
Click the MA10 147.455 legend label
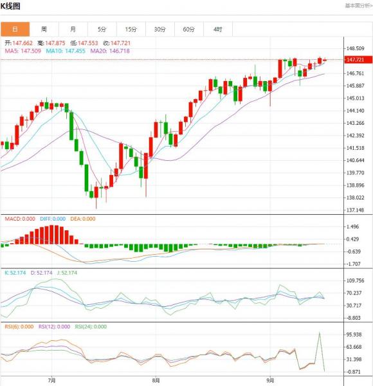pyautogui.click(x=66, y=51)
